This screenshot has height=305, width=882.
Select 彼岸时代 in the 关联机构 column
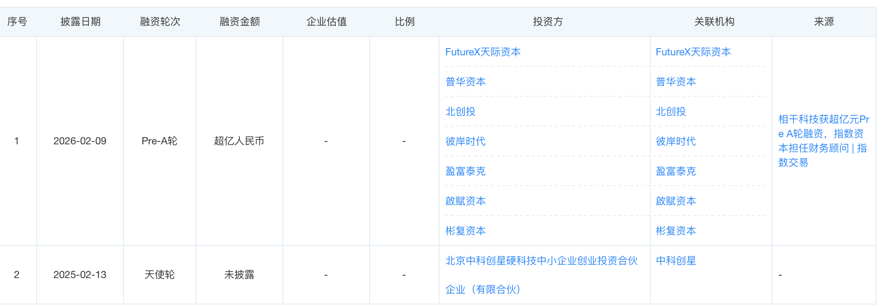pos(675,141)
